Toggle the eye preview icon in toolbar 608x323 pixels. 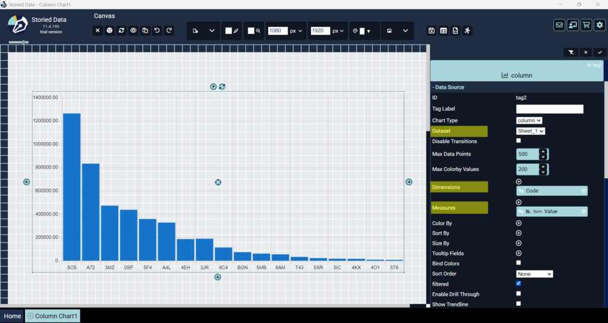(x=134, y=30)
